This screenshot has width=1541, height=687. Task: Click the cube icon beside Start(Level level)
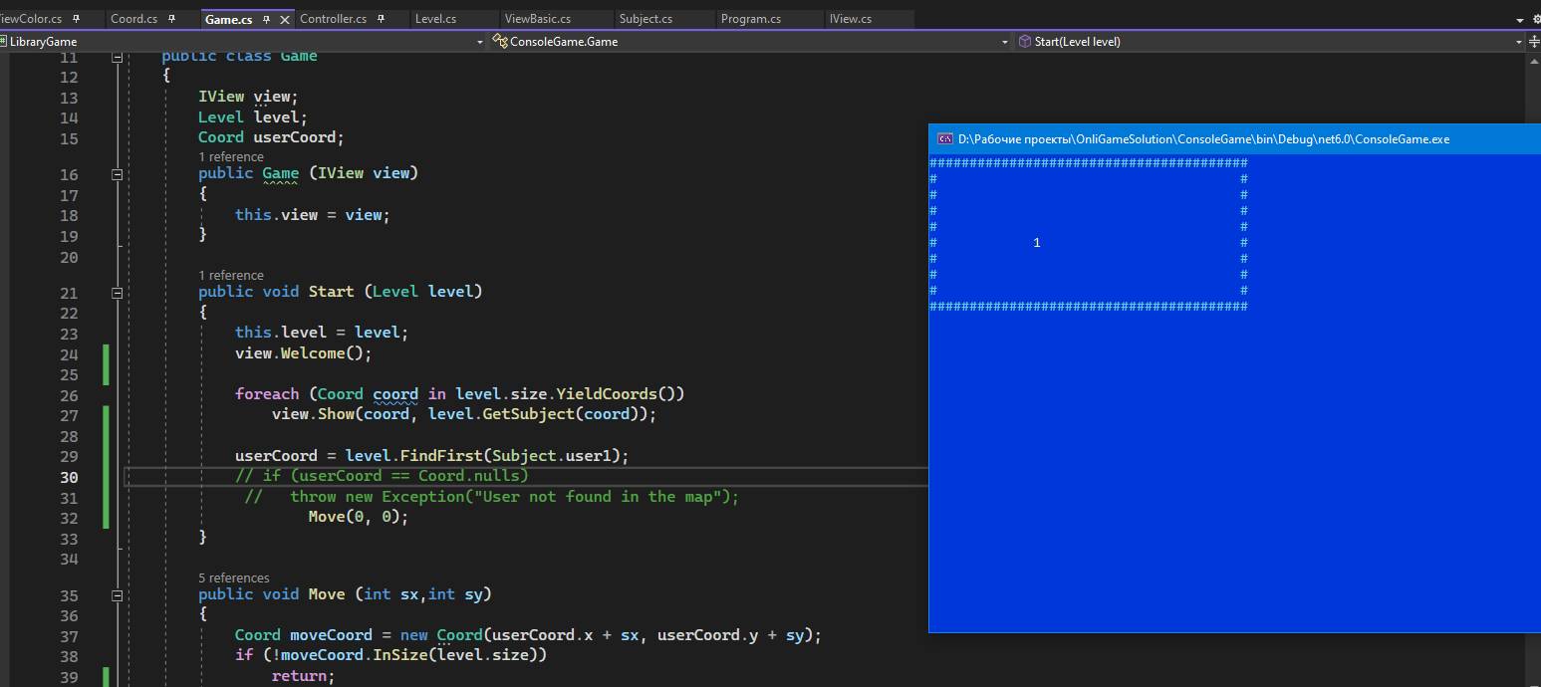1025,42
